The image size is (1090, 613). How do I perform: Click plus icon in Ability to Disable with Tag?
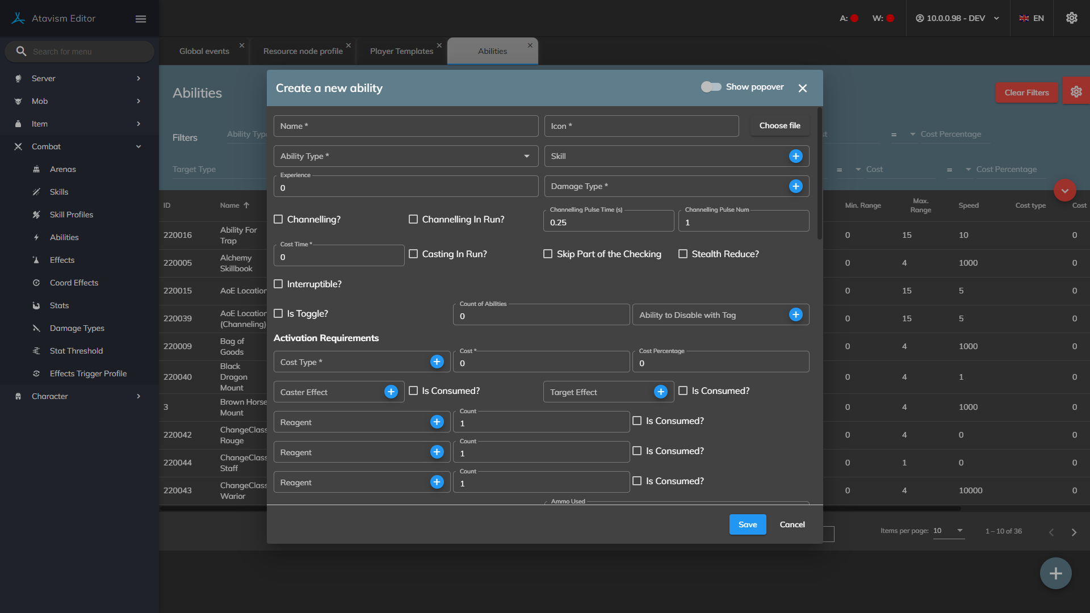[795, 315]
